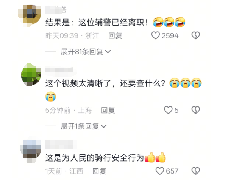
Task: Open the first commenter's blurred username
Action: click(x=56, y=10)
